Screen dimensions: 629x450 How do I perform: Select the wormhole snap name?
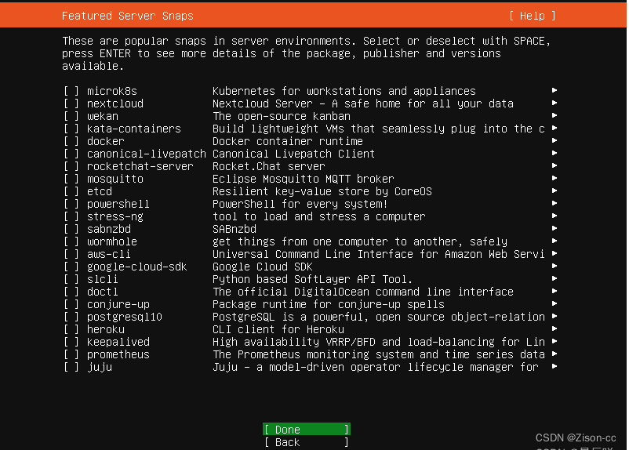(x=112, y=241)
